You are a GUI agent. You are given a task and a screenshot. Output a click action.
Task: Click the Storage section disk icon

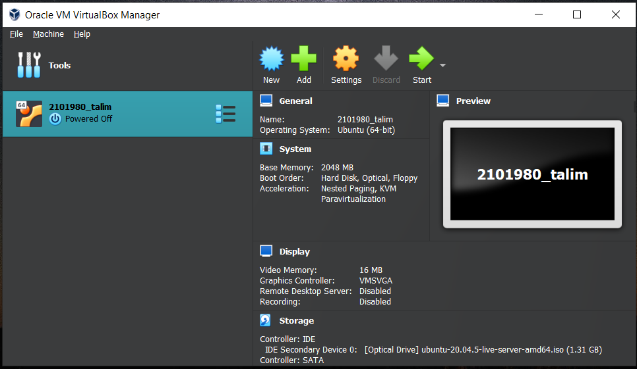click(x=265, y=320)
